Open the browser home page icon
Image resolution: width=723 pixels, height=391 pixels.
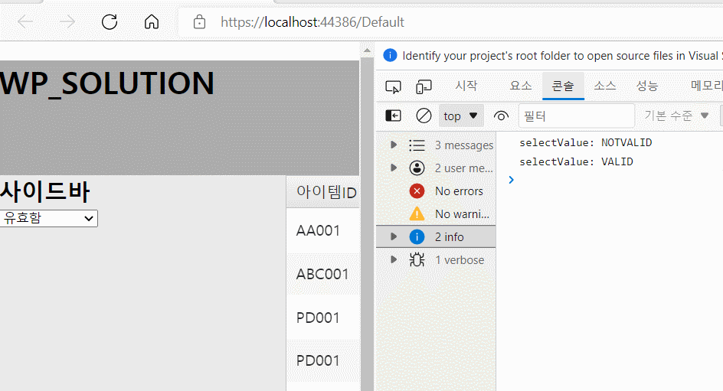[x=152, y=21]
